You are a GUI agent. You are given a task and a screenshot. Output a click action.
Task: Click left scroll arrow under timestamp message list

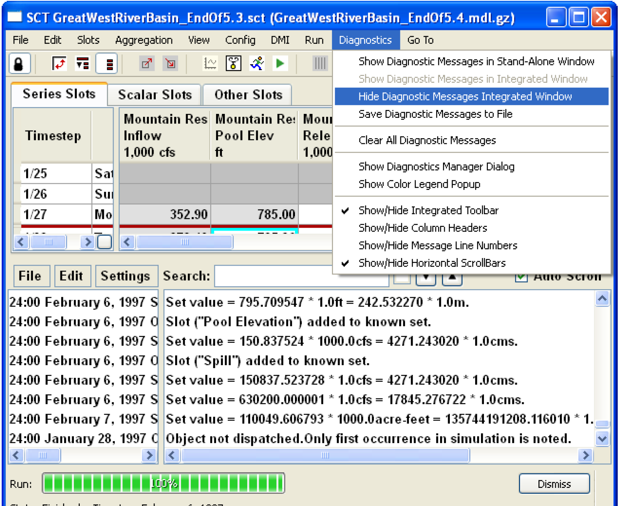[x=16, y=455]
